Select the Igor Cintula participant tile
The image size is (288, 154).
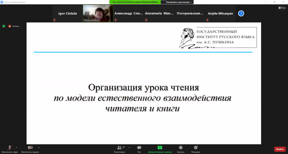pyautogui.click(x=67, y=14)
